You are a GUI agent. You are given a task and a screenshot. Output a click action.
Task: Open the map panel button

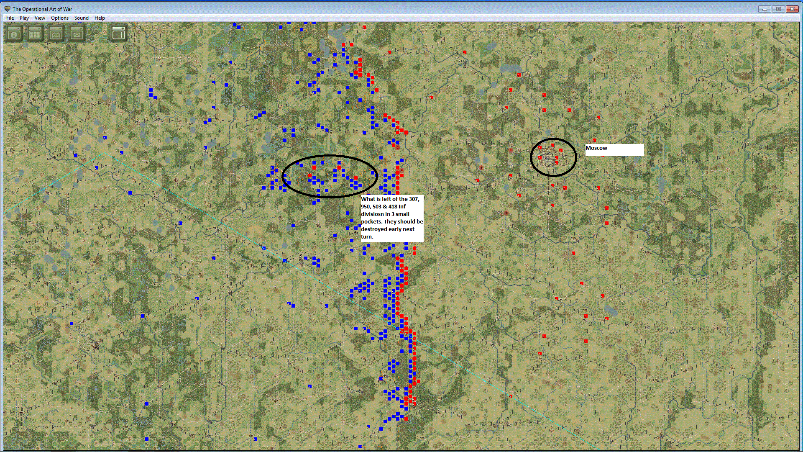[x=56, y=34]
